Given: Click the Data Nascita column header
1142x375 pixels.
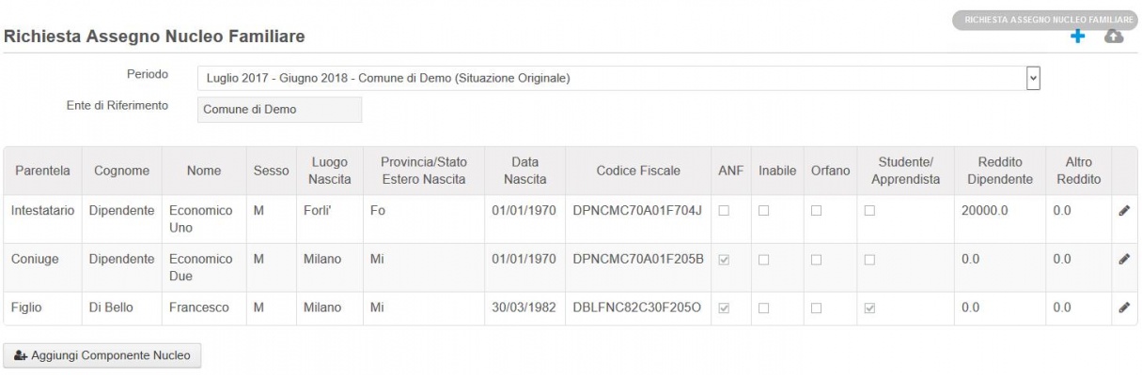Looking at the screenshot, I should [524, 170].
